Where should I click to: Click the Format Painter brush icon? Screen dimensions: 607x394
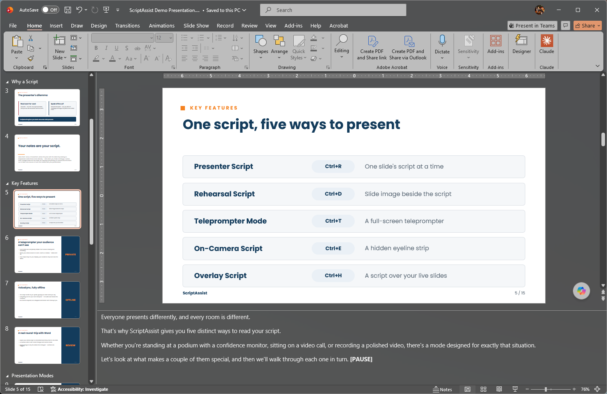31,58
